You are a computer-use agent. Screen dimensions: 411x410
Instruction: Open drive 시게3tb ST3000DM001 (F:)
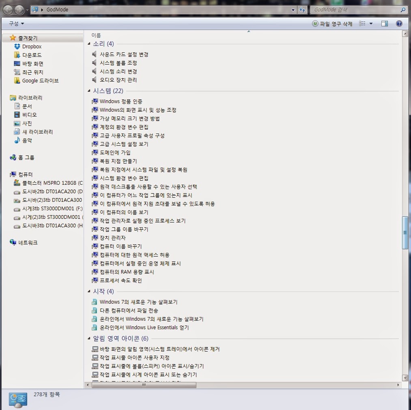click(52, 209)
